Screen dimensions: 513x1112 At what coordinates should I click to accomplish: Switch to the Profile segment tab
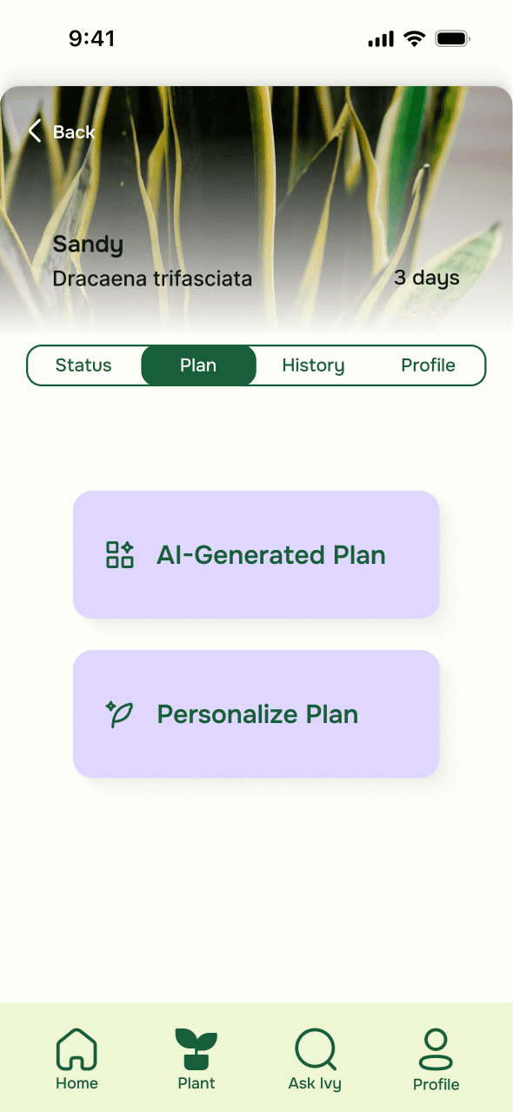pos(428,365)
